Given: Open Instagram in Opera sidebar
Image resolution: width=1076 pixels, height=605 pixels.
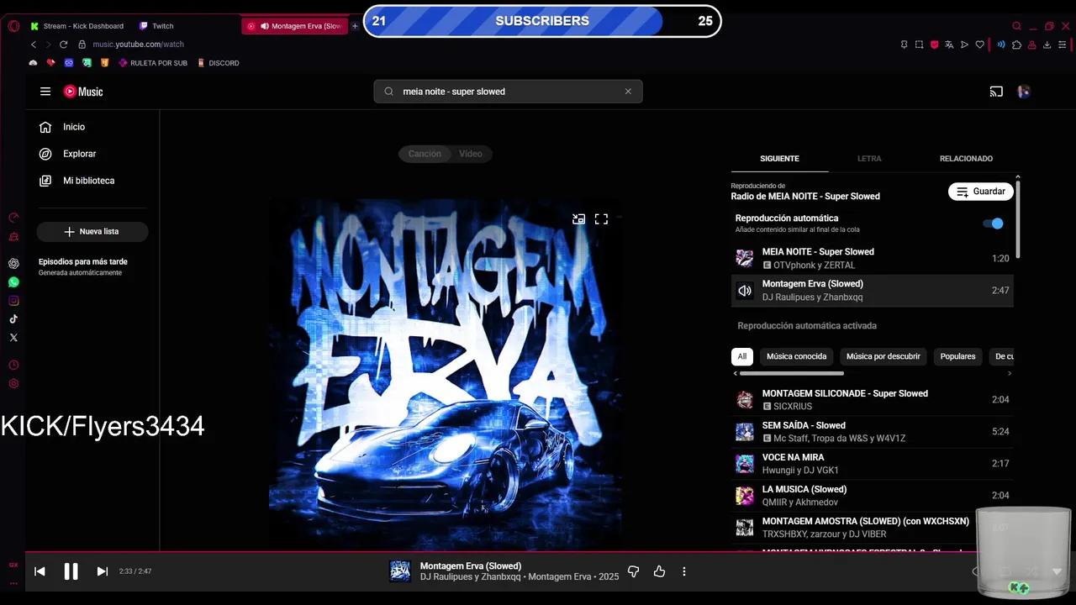Looking at the screenshot, I should pos(13,301).
